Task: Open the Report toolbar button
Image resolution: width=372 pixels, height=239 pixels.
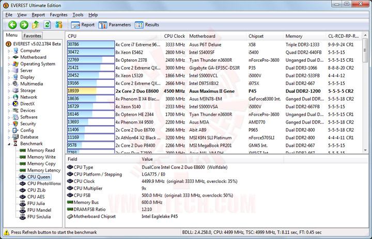Action: pos(83,25)
